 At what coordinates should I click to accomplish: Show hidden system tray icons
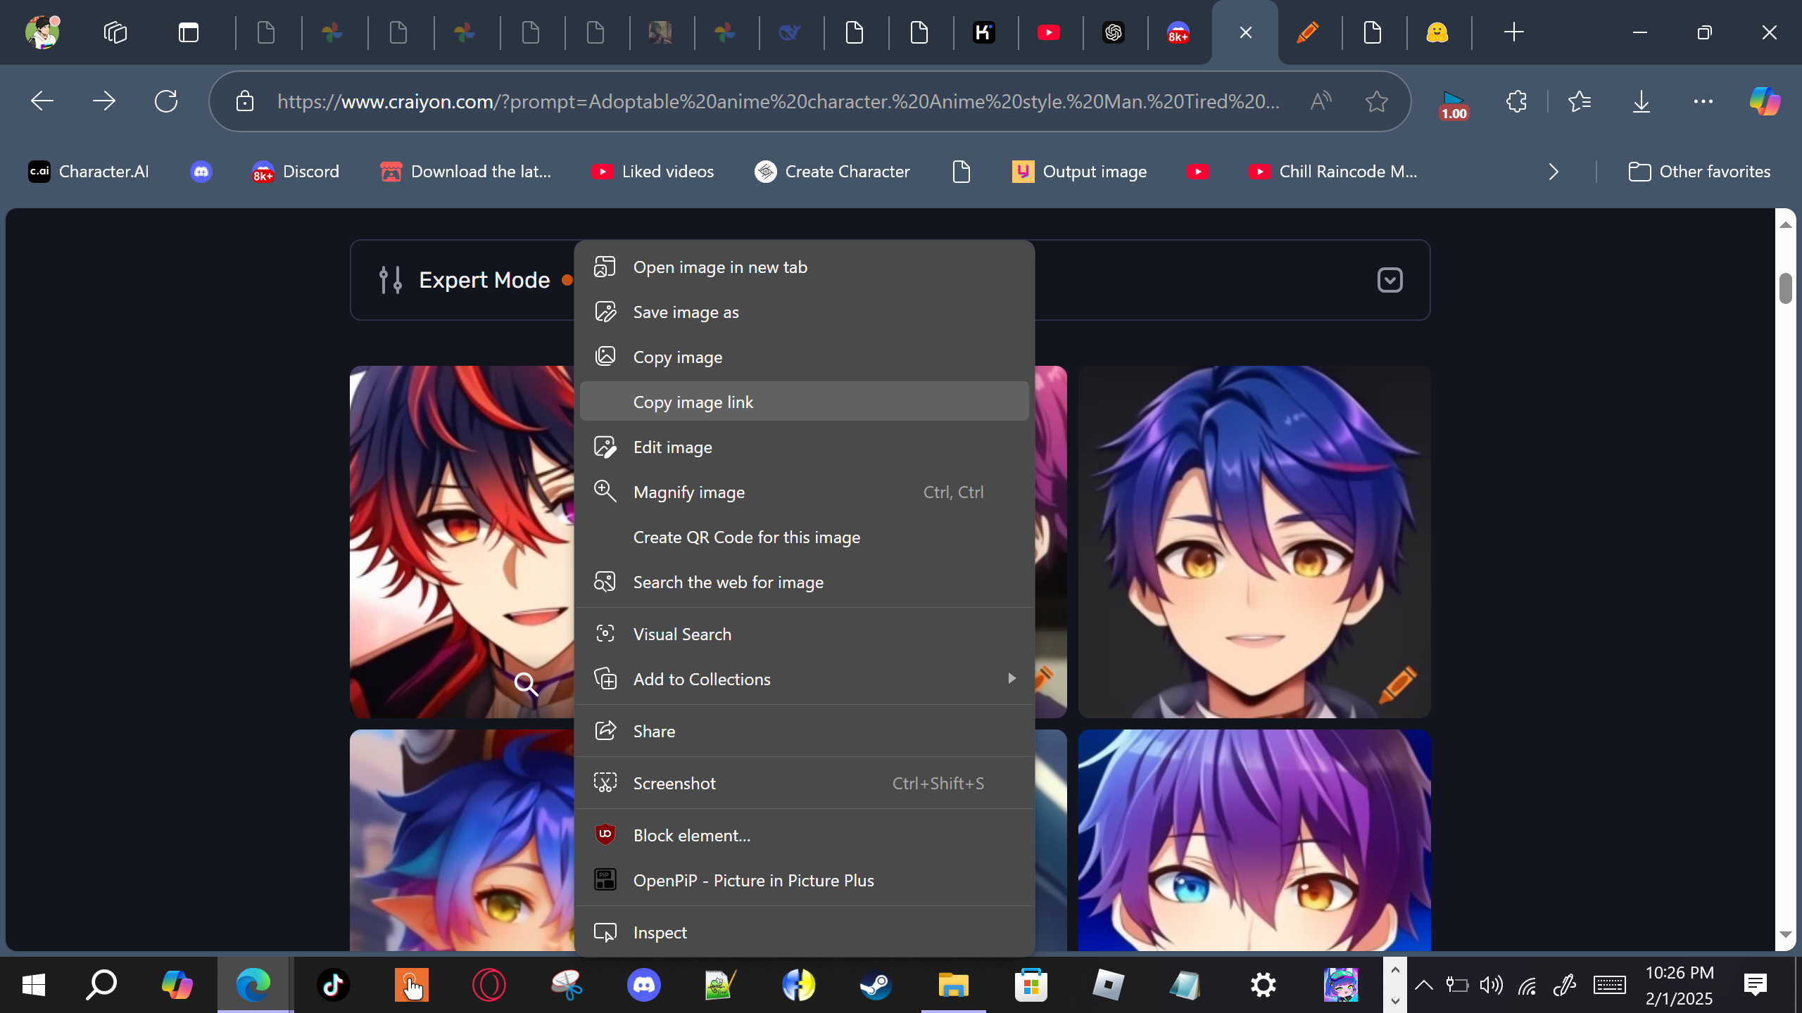point(1423,985)
